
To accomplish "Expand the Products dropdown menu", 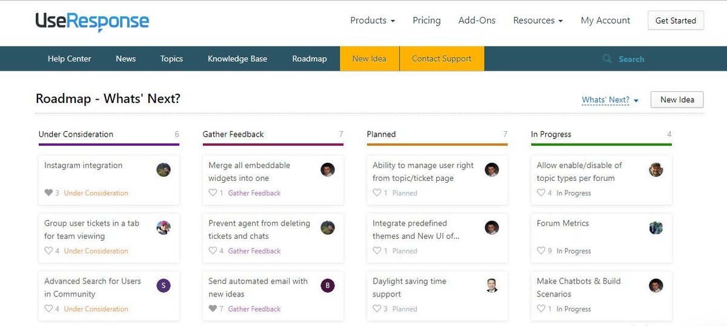I will tap(373, 21).
